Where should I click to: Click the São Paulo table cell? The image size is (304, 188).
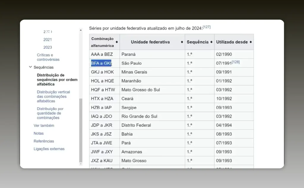point(152,63)
